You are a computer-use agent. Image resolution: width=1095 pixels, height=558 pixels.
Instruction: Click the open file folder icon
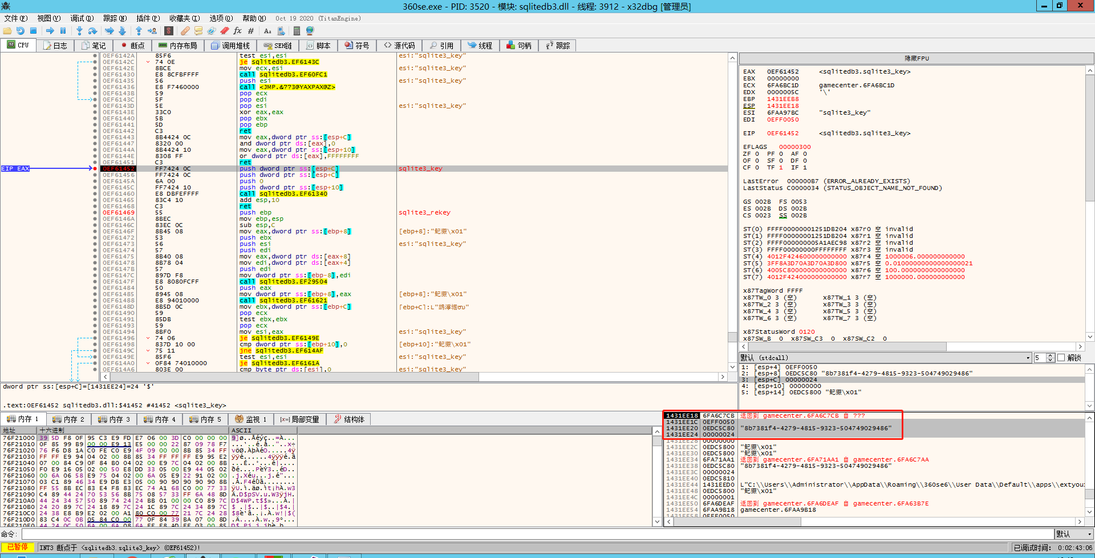click(7, 31)
